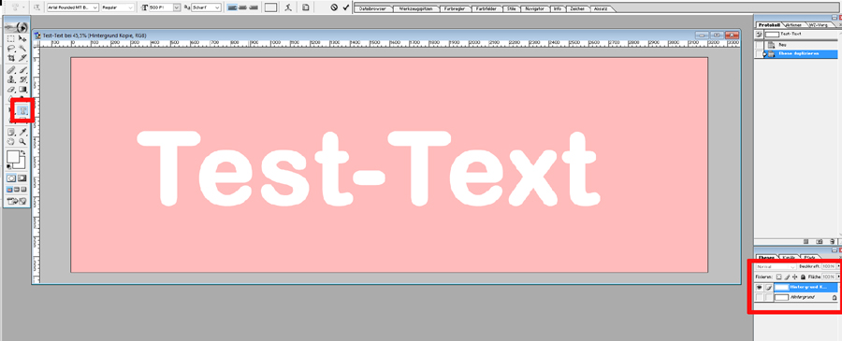The height and width of the screenshot is (341, 842).
Task: Select the Eraser tool
Action: [x=11, y=90]
